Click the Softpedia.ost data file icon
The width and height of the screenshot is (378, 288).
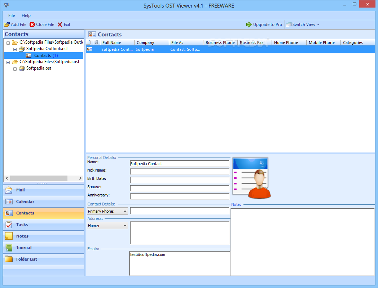pyautogui.click(x=22, y=68)
